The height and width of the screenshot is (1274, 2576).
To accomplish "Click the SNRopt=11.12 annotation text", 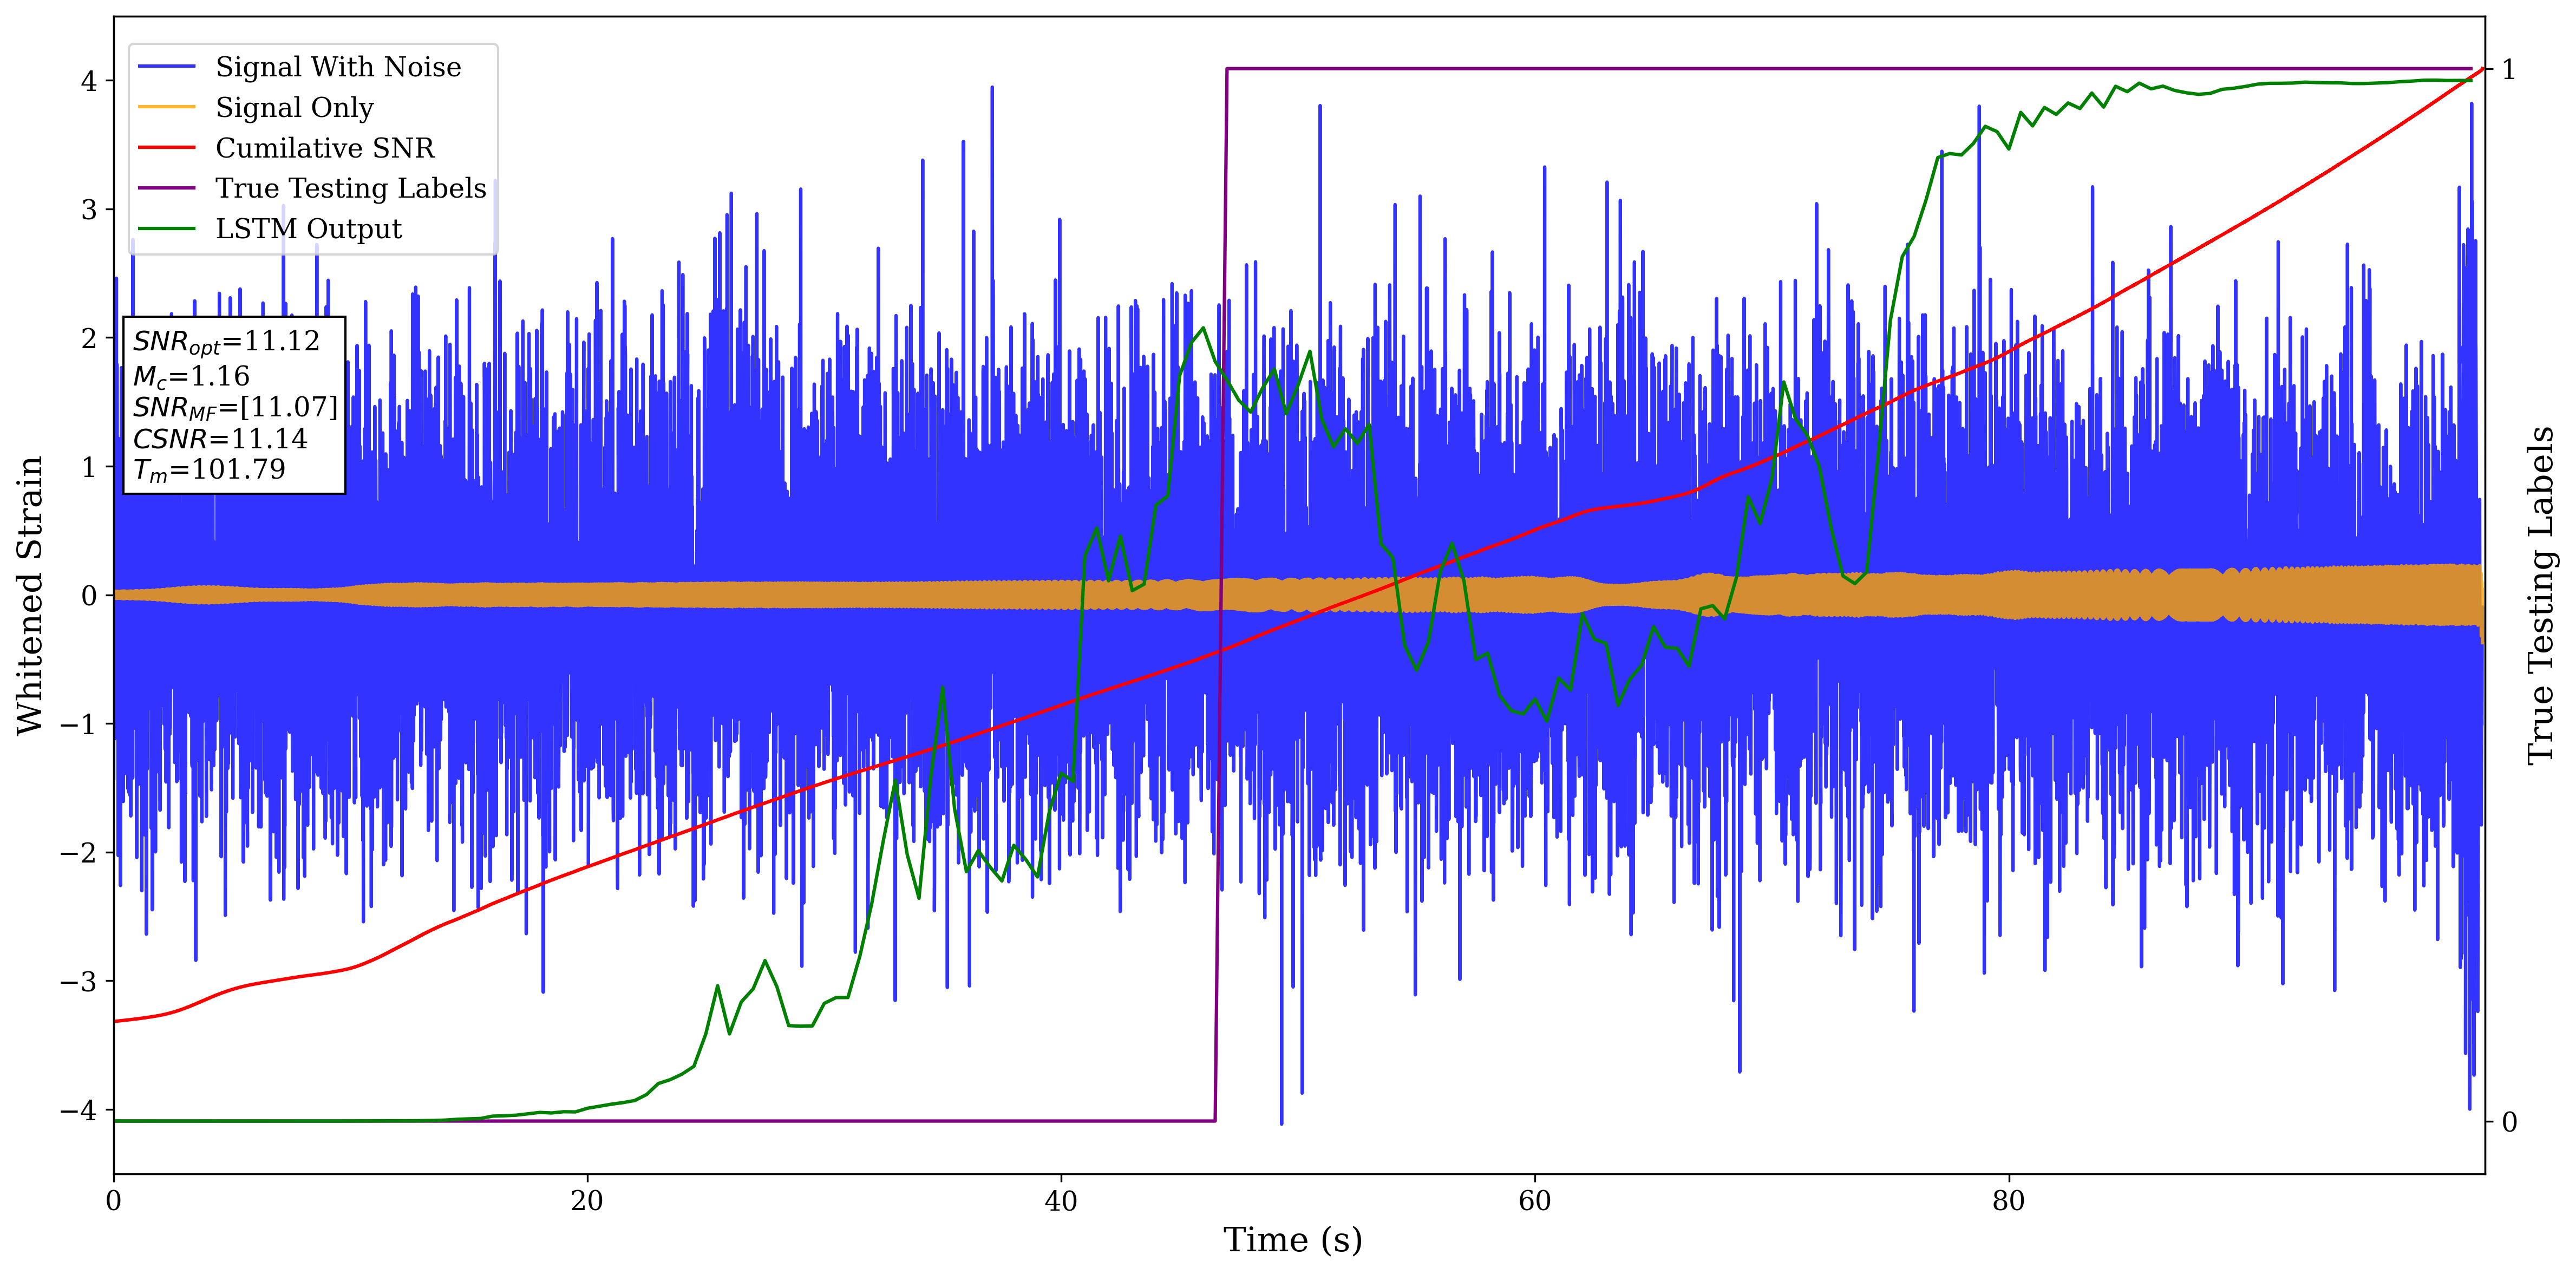I will [x=226, y=342].
